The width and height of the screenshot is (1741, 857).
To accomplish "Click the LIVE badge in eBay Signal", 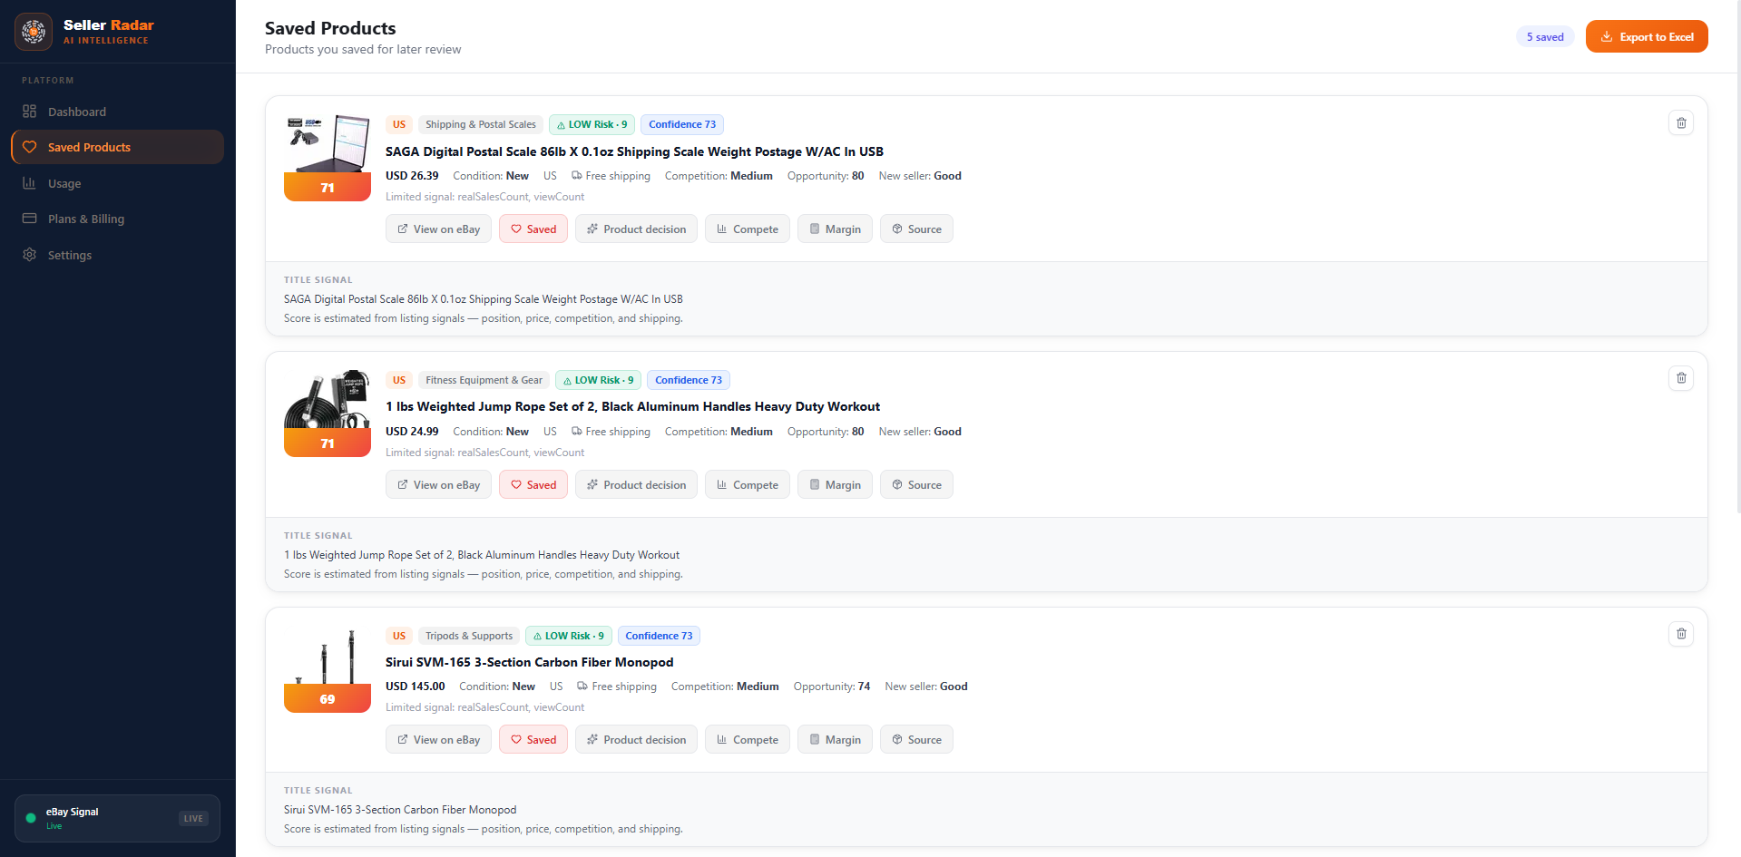I will point(193,818).
